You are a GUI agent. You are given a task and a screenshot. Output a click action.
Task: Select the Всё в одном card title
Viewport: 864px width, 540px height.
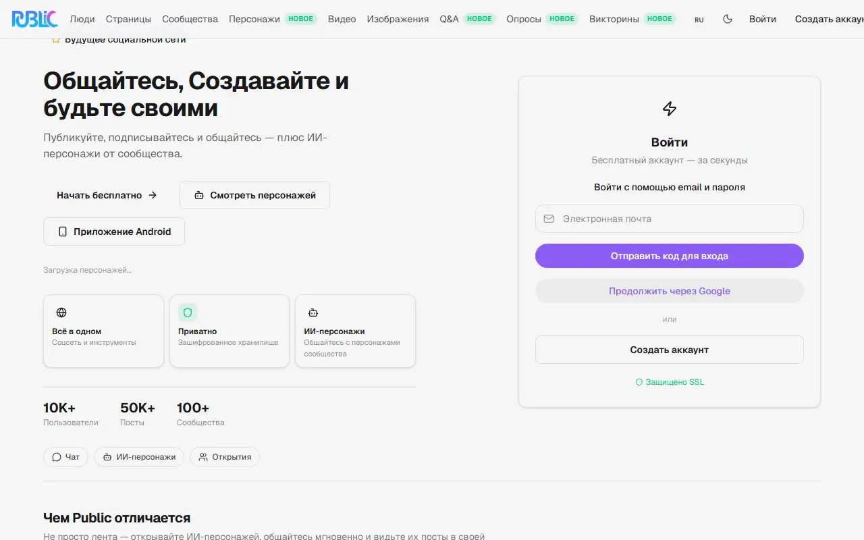[76, 331]
